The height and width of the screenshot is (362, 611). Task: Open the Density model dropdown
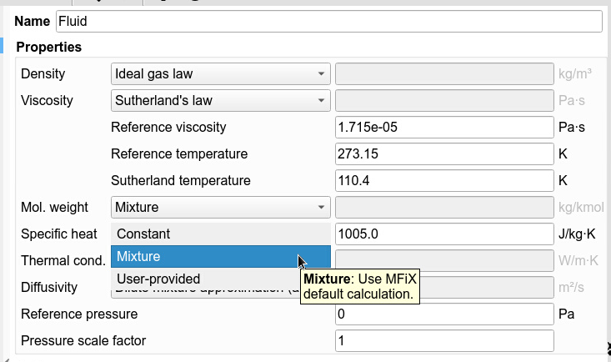(220, 73)
